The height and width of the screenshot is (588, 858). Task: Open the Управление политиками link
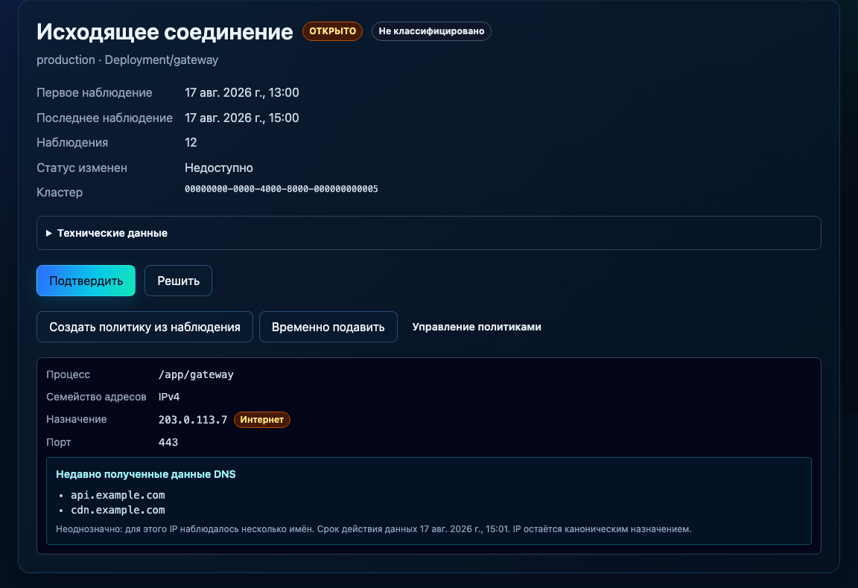(477, 327)
